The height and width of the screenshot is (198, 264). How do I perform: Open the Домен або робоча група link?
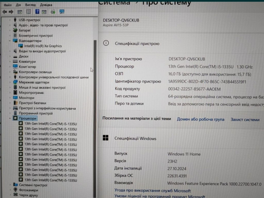click(x=200, y=119)
